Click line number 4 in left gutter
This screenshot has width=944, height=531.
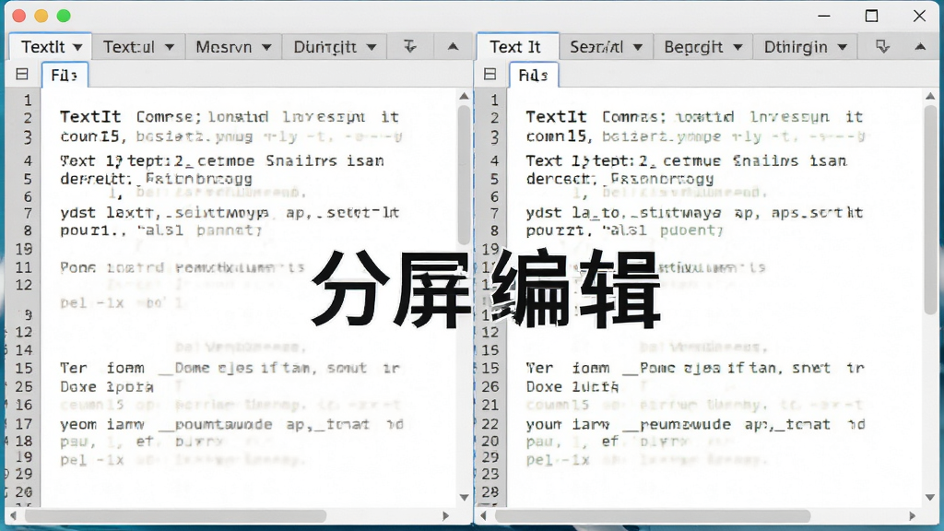click(28, 160)
